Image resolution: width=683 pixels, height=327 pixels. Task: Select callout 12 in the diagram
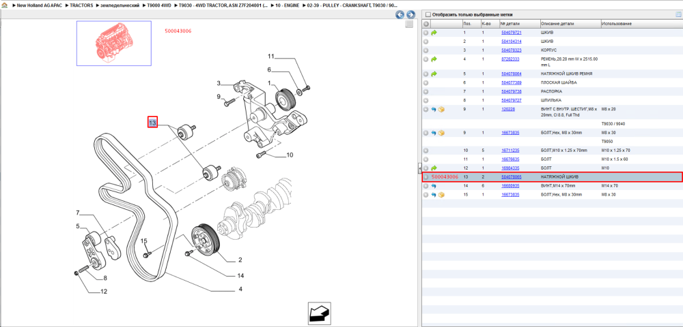104,292
